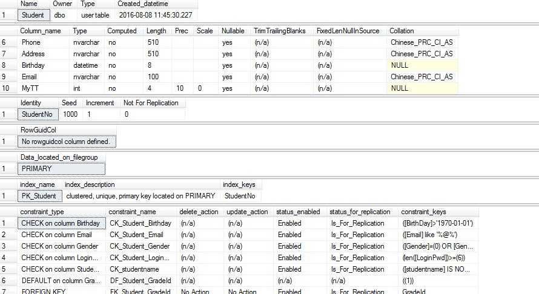Click the 'DF_Student_GradeId' constraint name
This screenshot has height=294, width=539.
coord(141,281)
